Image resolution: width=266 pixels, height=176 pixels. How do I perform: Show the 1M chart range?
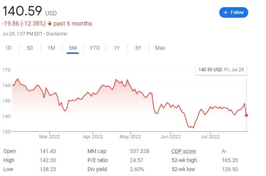(x=51, y=48)
